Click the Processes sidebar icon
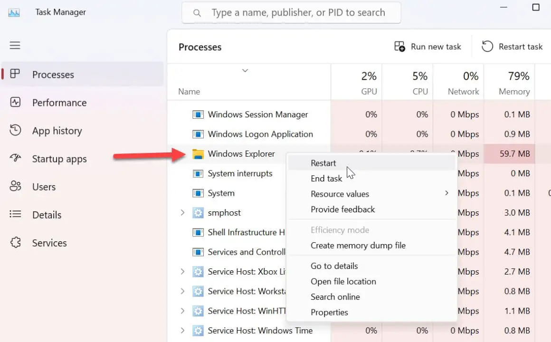551x342 pixels. click(x=15, y=74)
